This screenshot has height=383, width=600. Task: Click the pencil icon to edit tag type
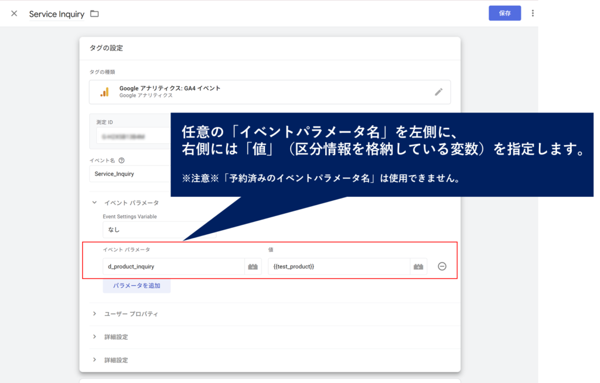pyautogui.click(x=438, y=92)
